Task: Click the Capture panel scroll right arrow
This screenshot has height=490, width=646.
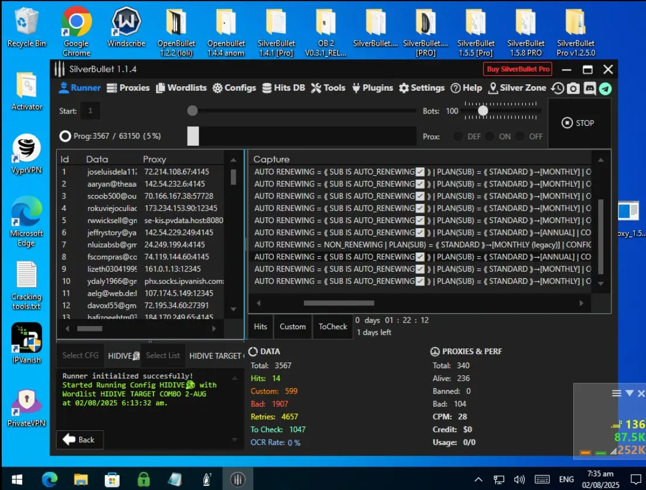Action: point(582,303)
